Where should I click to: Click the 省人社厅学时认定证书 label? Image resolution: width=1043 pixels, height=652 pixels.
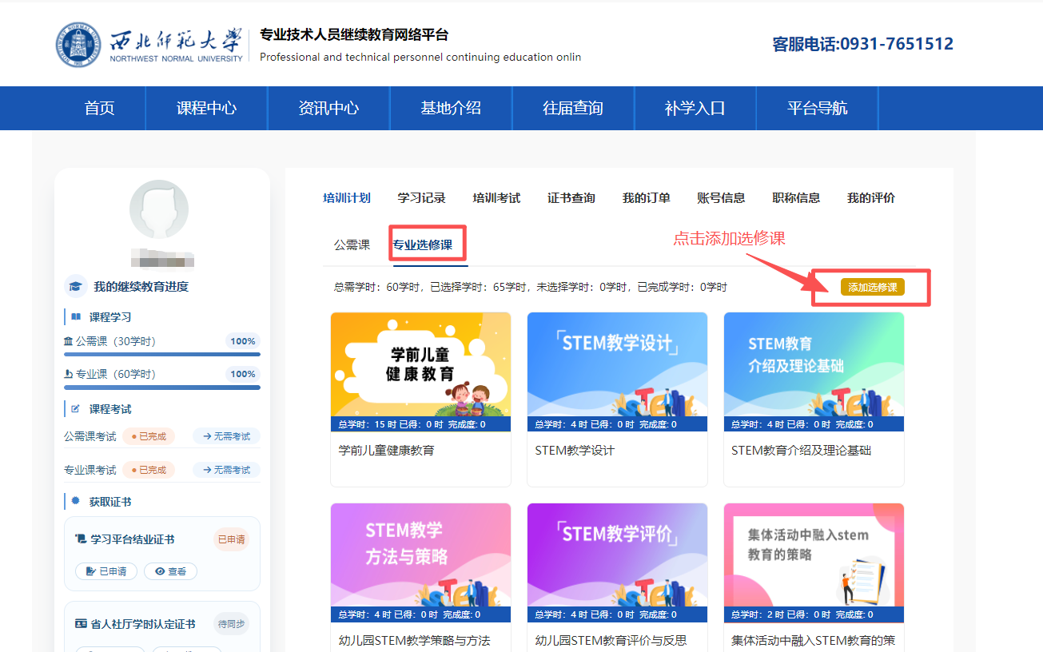(x=143, y=624)
